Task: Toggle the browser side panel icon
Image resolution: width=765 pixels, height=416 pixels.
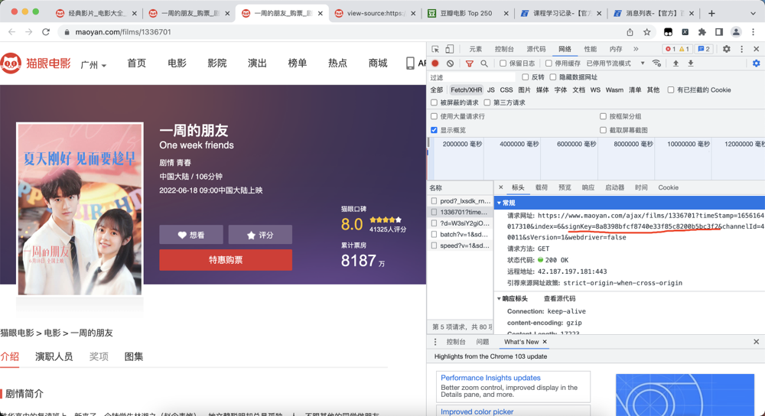Action: point(719,32)
